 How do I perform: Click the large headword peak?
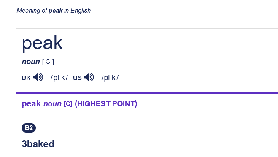click(42, 43)
